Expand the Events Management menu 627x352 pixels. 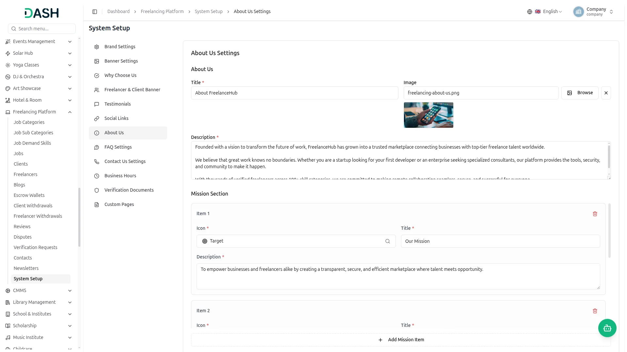(70, 42)
